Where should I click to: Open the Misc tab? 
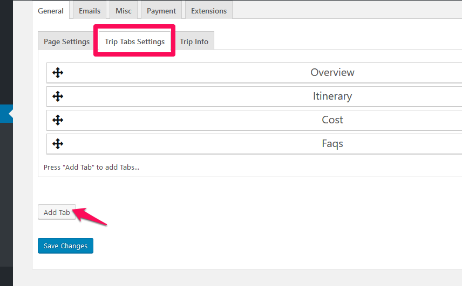pyautogui.click(x=124, y=11)
